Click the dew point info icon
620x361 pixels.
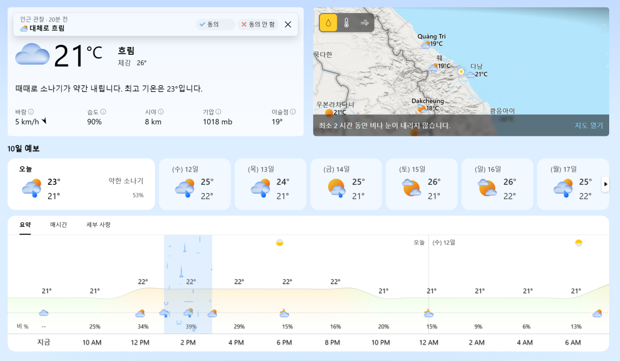point(292,112)
